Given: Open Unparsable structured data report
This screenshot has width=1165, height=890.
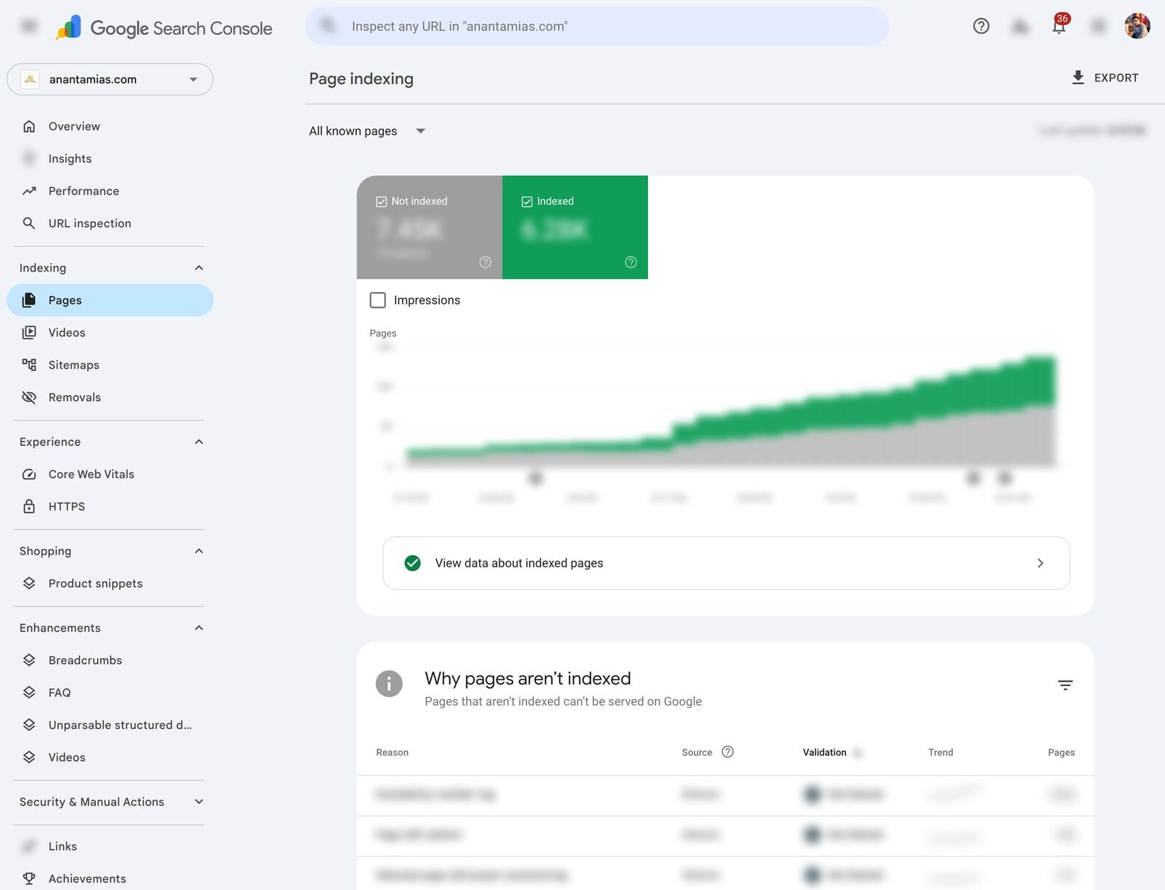Looking at the screenshot, I should [x=110, y=725].
